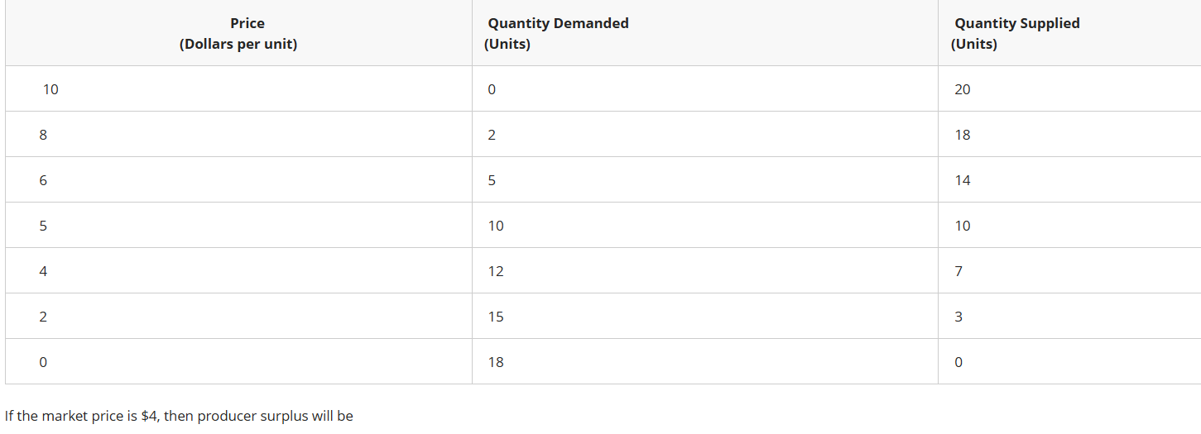Click quantity supplied value 10 at price 5
The image size is (1201, 434).
coord(962,226)
